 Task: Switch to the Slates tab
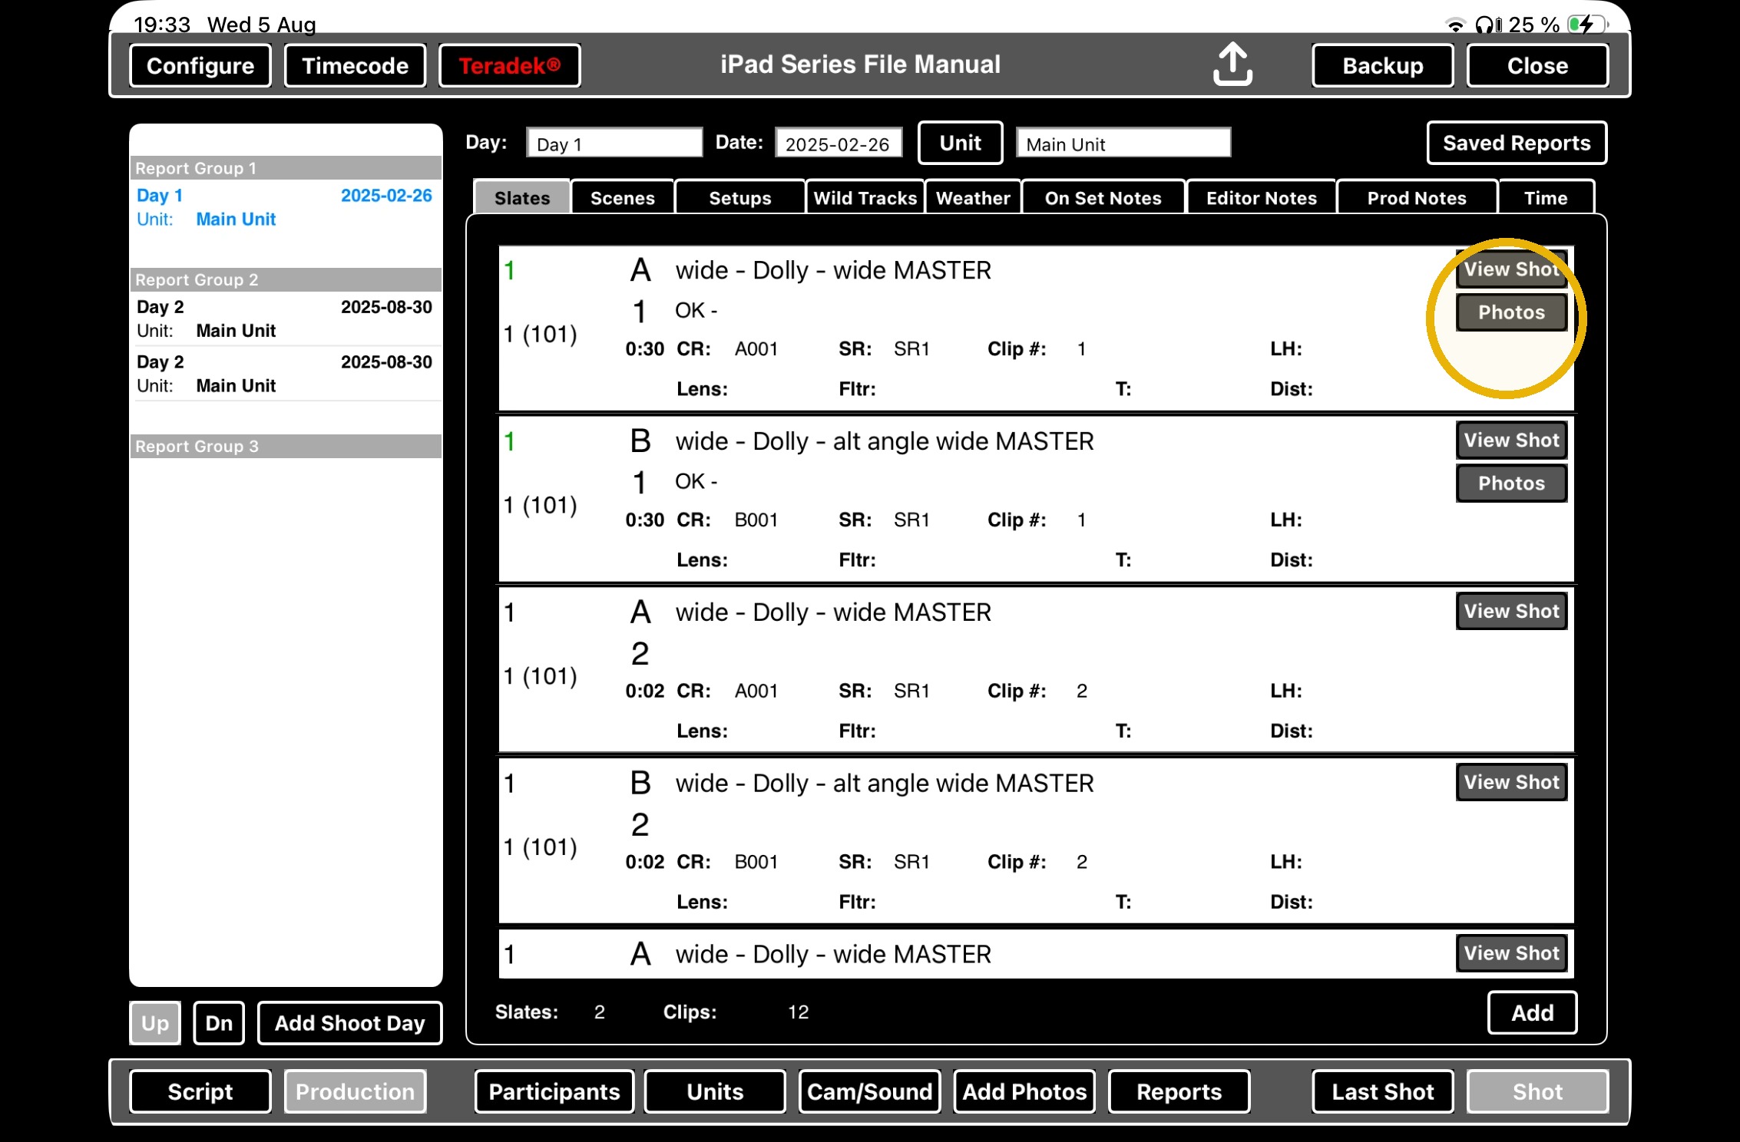coord(522,198)
